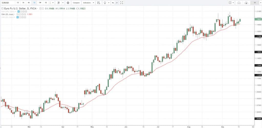Select the 4h timeframe
The image size is (262, 128).
29,3
